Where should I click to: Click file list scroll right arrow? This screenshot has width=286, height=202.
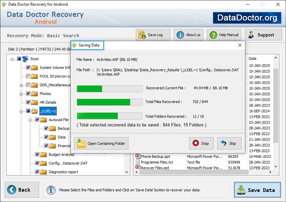click(x=270, y=172)
